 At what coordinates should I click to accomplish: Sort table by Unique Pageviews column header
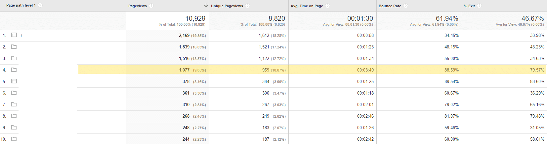point(227,6)
